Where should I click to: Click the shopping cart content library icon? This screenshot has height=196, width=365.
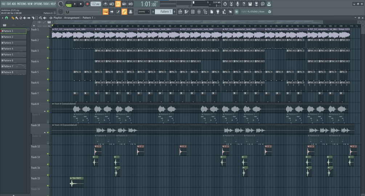pyautogui.click(x=236, y=12)
